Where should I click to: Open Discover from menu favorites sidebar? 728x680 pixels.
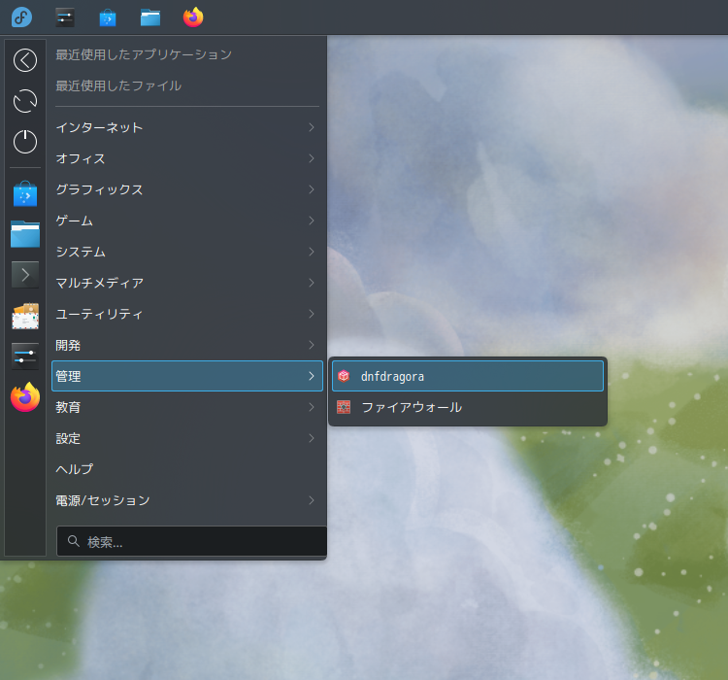(x=25, y=193)
